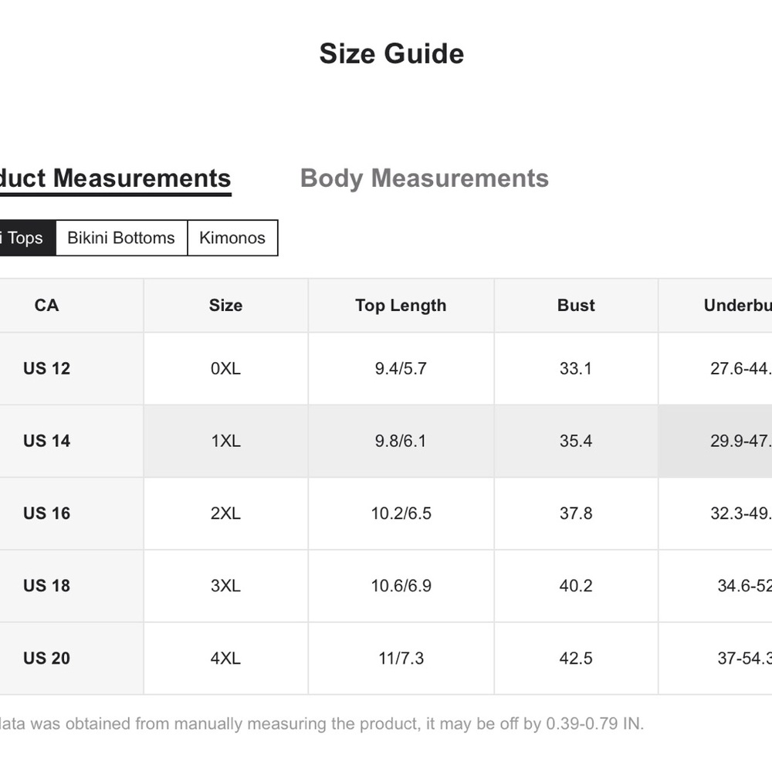Click the 2XL size cell
Viewport: 772px width, 772px height.
pyautogui.click(x=225, y=513)
